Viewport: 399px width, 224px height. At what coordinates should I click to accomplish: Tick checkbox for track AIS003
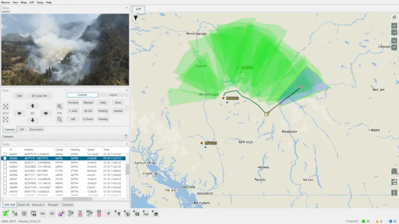(x=5, y=163)
